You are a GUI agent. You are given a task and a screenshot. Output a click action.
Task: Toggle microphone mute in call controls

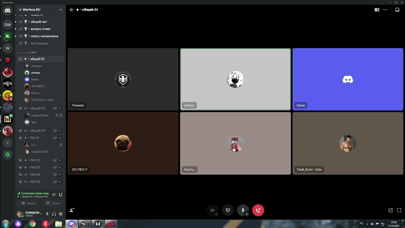click(243, 210)
